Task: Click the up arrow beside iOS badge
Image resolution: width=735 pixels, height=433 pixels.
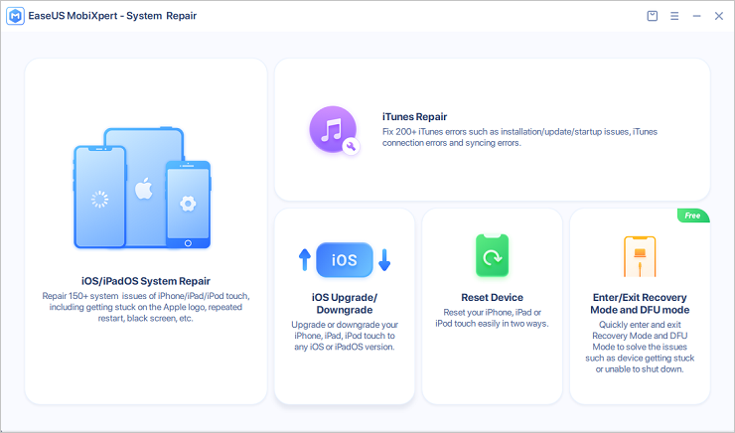Action: [305, 260]
